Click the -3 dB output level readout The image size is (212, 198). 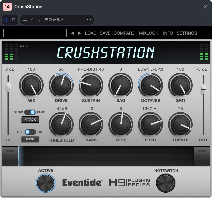(202, 69)
